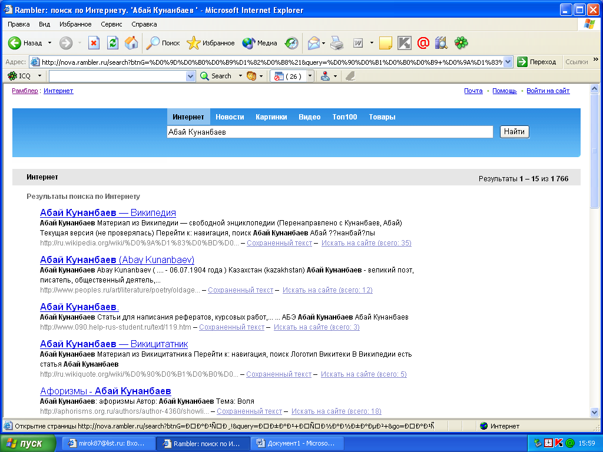Click the Найти search button

pyautogui.click(x=515, y=132)
